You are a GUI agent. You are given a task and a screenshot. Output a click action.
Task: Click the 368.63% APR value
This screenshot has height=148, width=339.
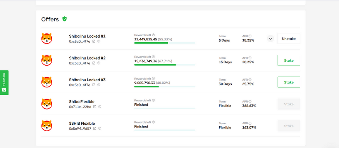[249, 106]
